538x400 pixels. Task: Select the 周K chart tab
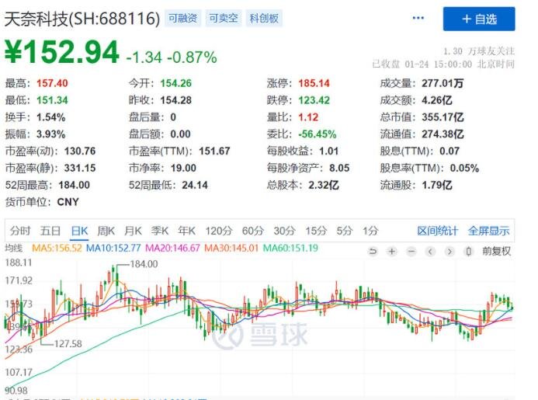click(x=106, y=231)
